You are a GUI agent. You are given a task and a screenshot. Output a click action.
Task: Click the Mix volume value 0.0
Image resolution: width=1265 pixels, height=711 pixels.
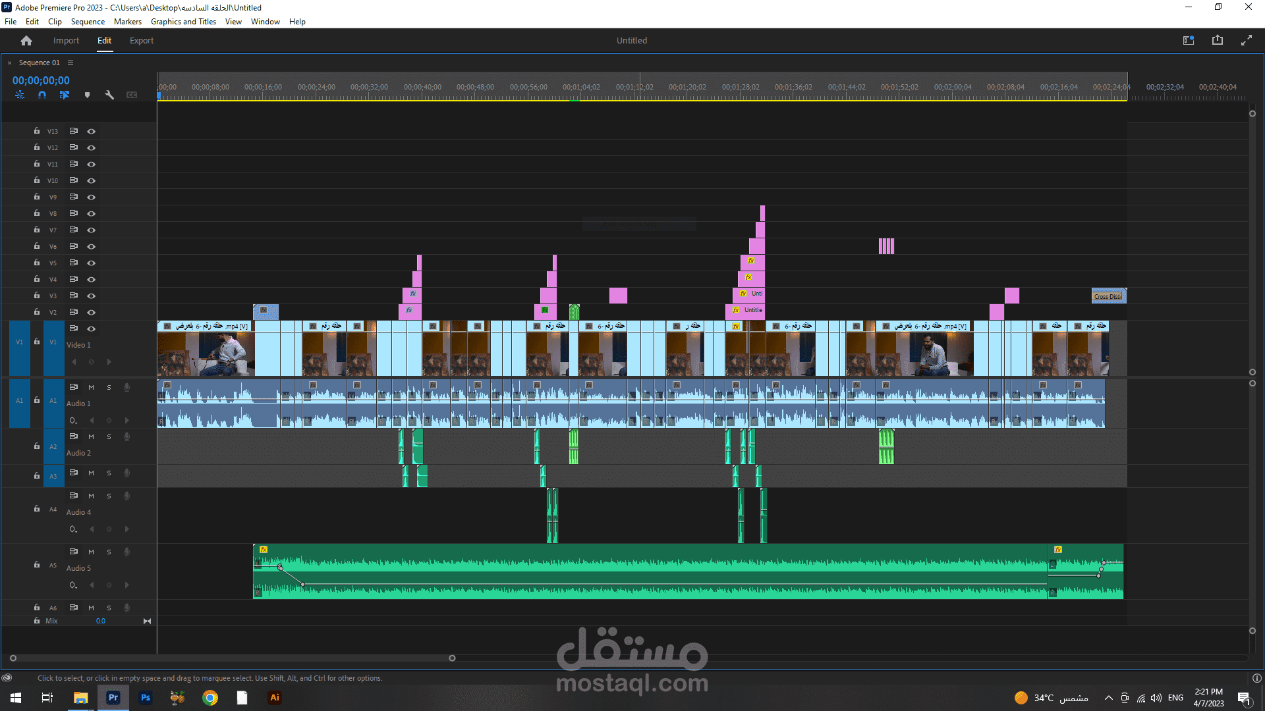point(101,621)
